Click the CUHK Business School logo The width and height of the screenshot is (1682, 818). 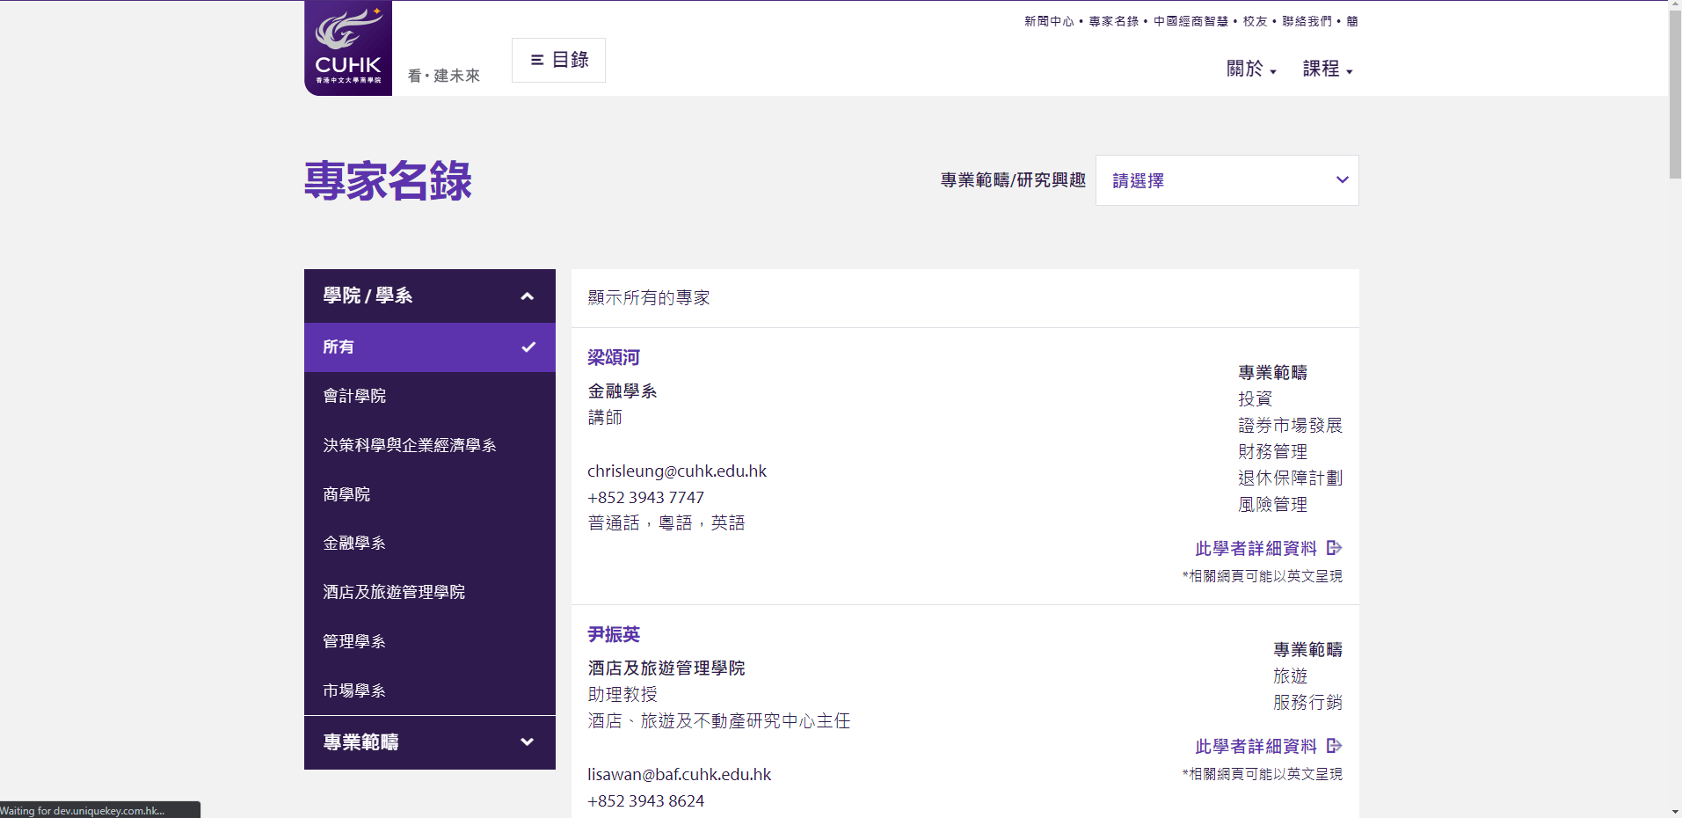[x=348, y=47]
